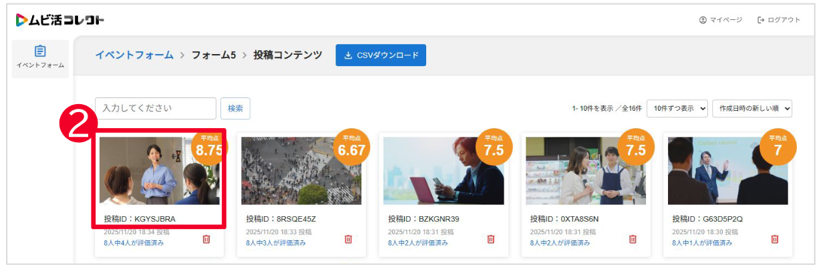The image size is (825, 269).
Task: Click the ムビ活コレクト logo
Action: coord(59,20)
